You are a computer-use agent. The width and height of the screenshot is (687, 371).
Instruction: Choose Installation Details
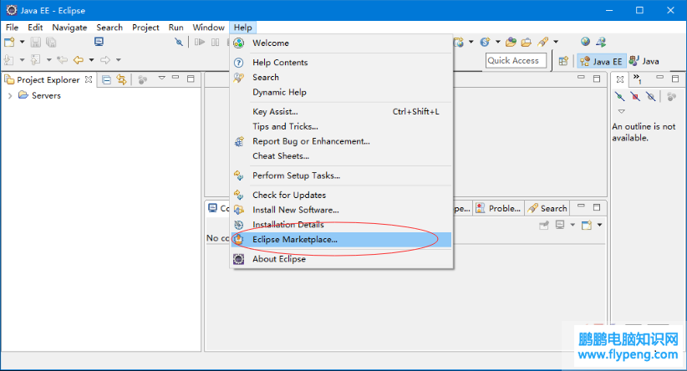point(341,224)
